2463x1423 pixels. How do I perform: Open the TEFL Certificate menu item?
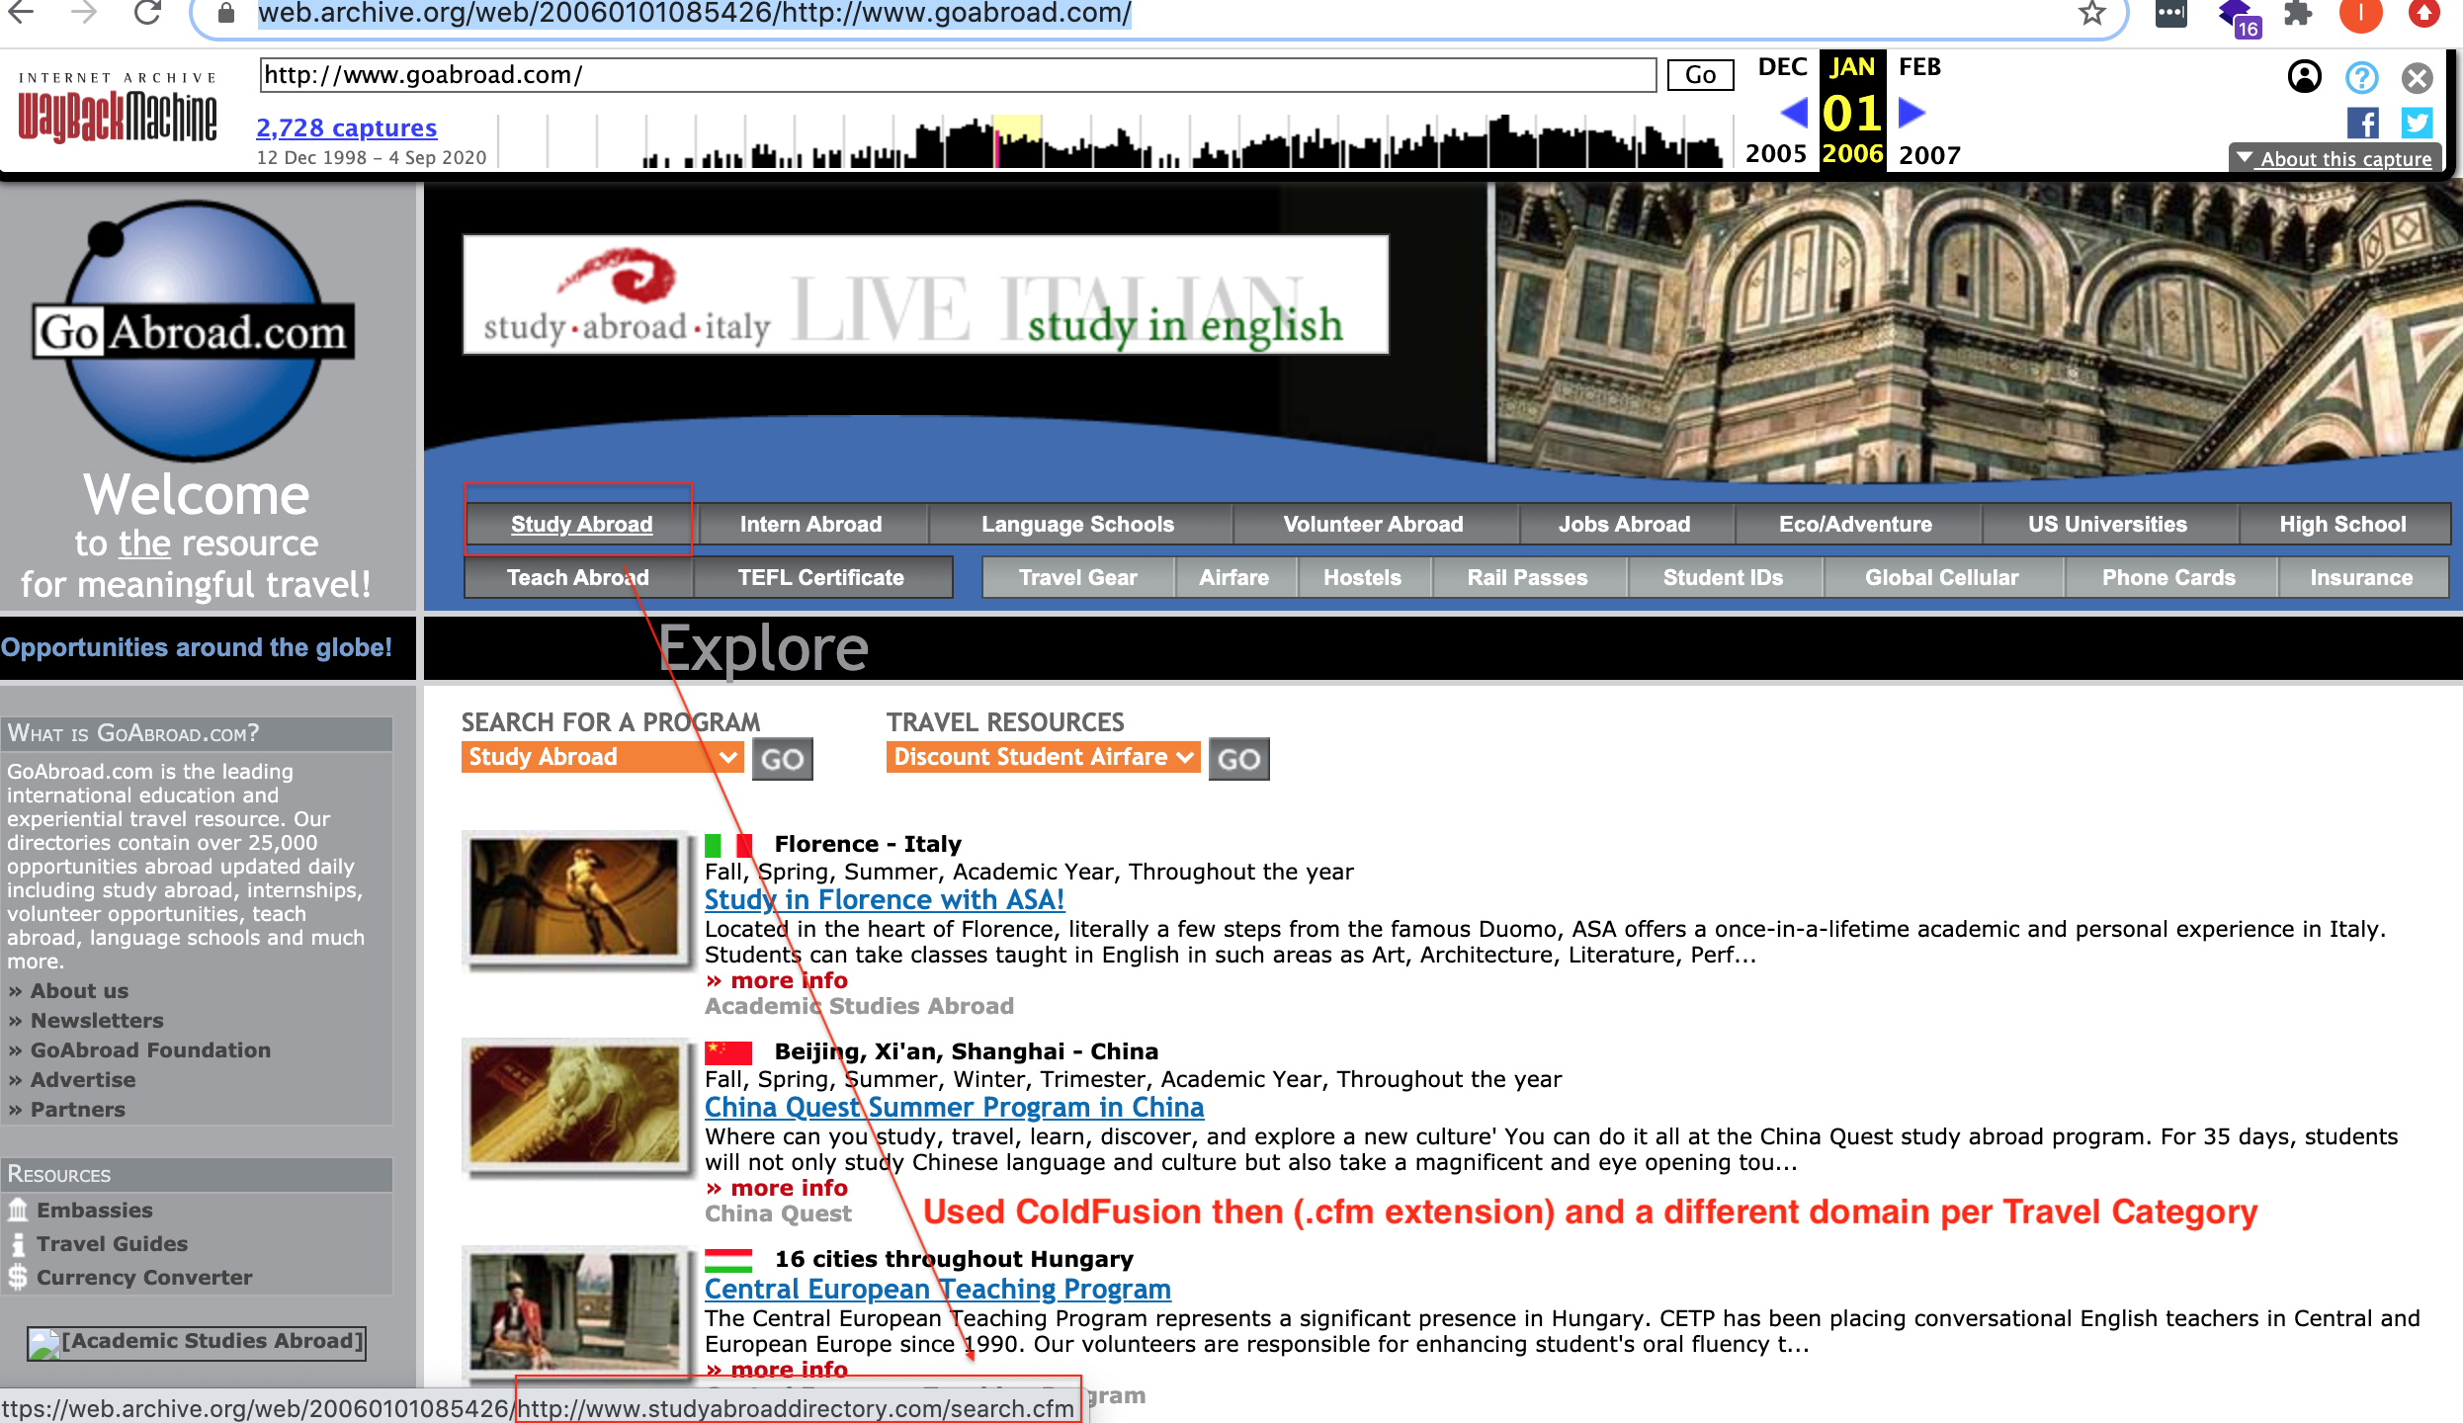821,577
